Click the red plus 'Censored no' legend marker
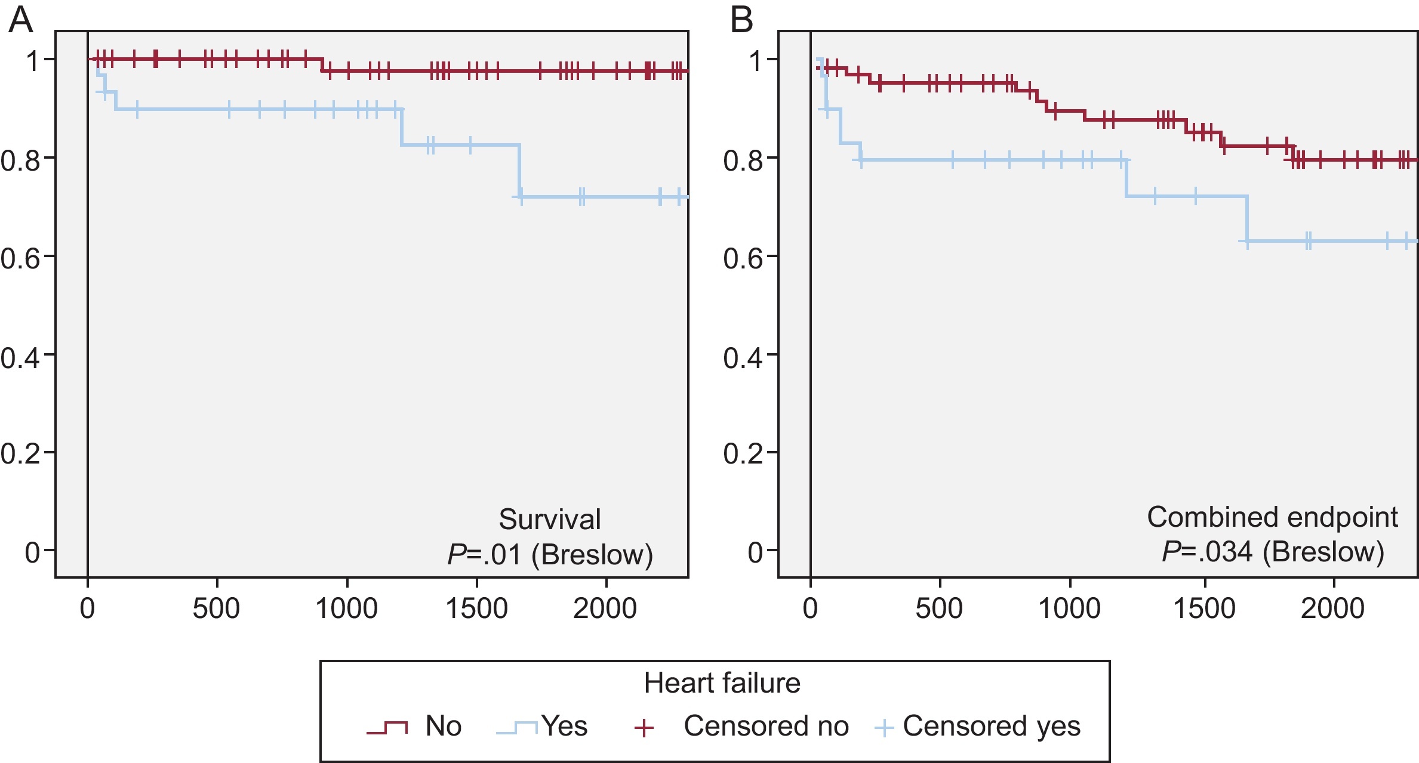Viewport: 1419px width, 763px height. tap(644, 728)
